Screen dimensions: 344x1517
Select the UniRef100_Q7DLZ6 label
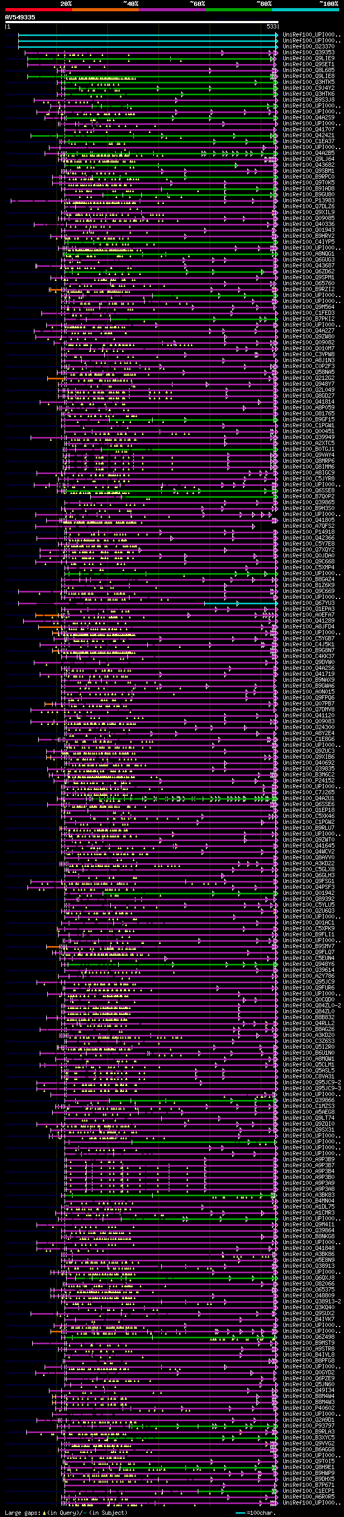[x=309, y=206]
